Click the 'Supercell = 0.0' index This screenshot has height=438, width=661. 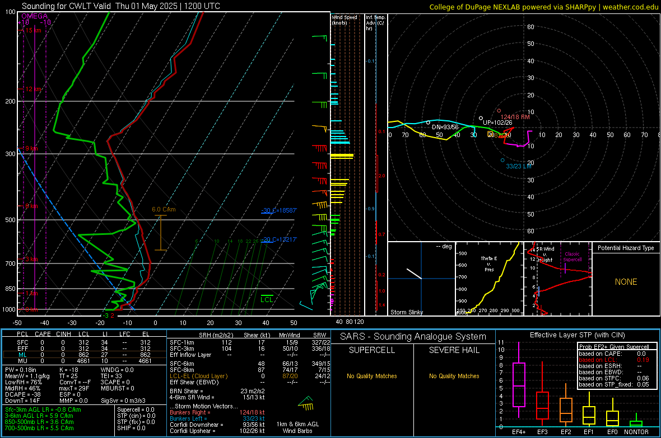pos(136,409)
